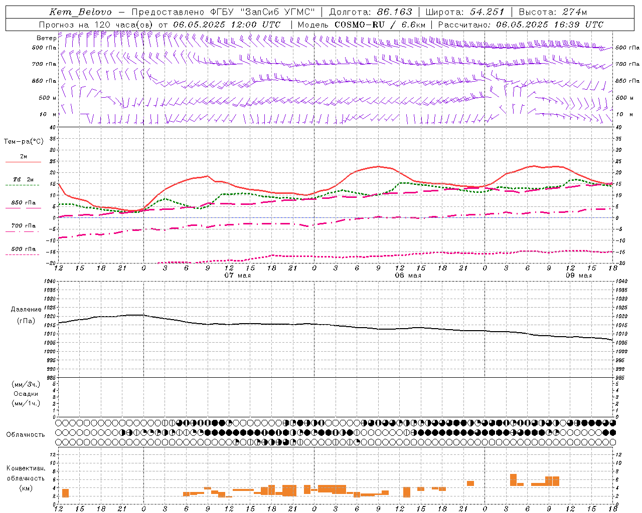The width and height of the screenshot is (642, 513).
Task: Click the forecast start 06.05.2025 12:00 UTC
Action: (x=227, y=25)
